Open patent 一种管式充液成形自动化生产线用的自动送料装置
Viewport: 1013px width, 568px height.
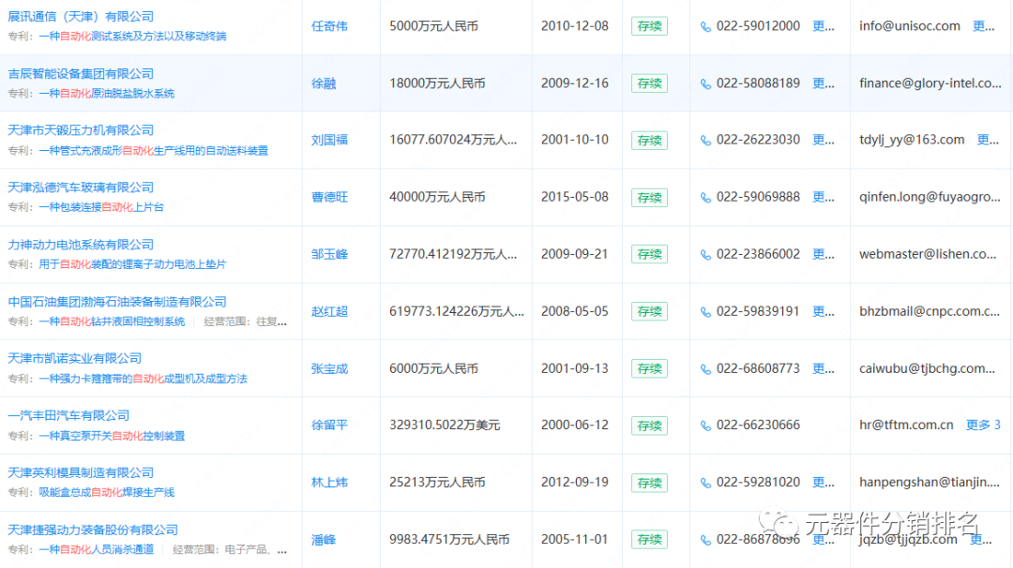153,150
